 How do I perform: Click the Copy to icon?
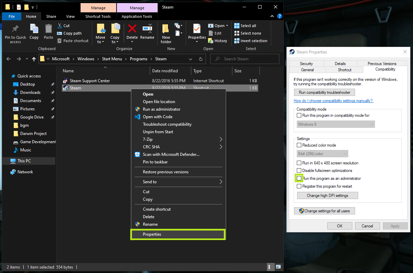coord(115,29)
